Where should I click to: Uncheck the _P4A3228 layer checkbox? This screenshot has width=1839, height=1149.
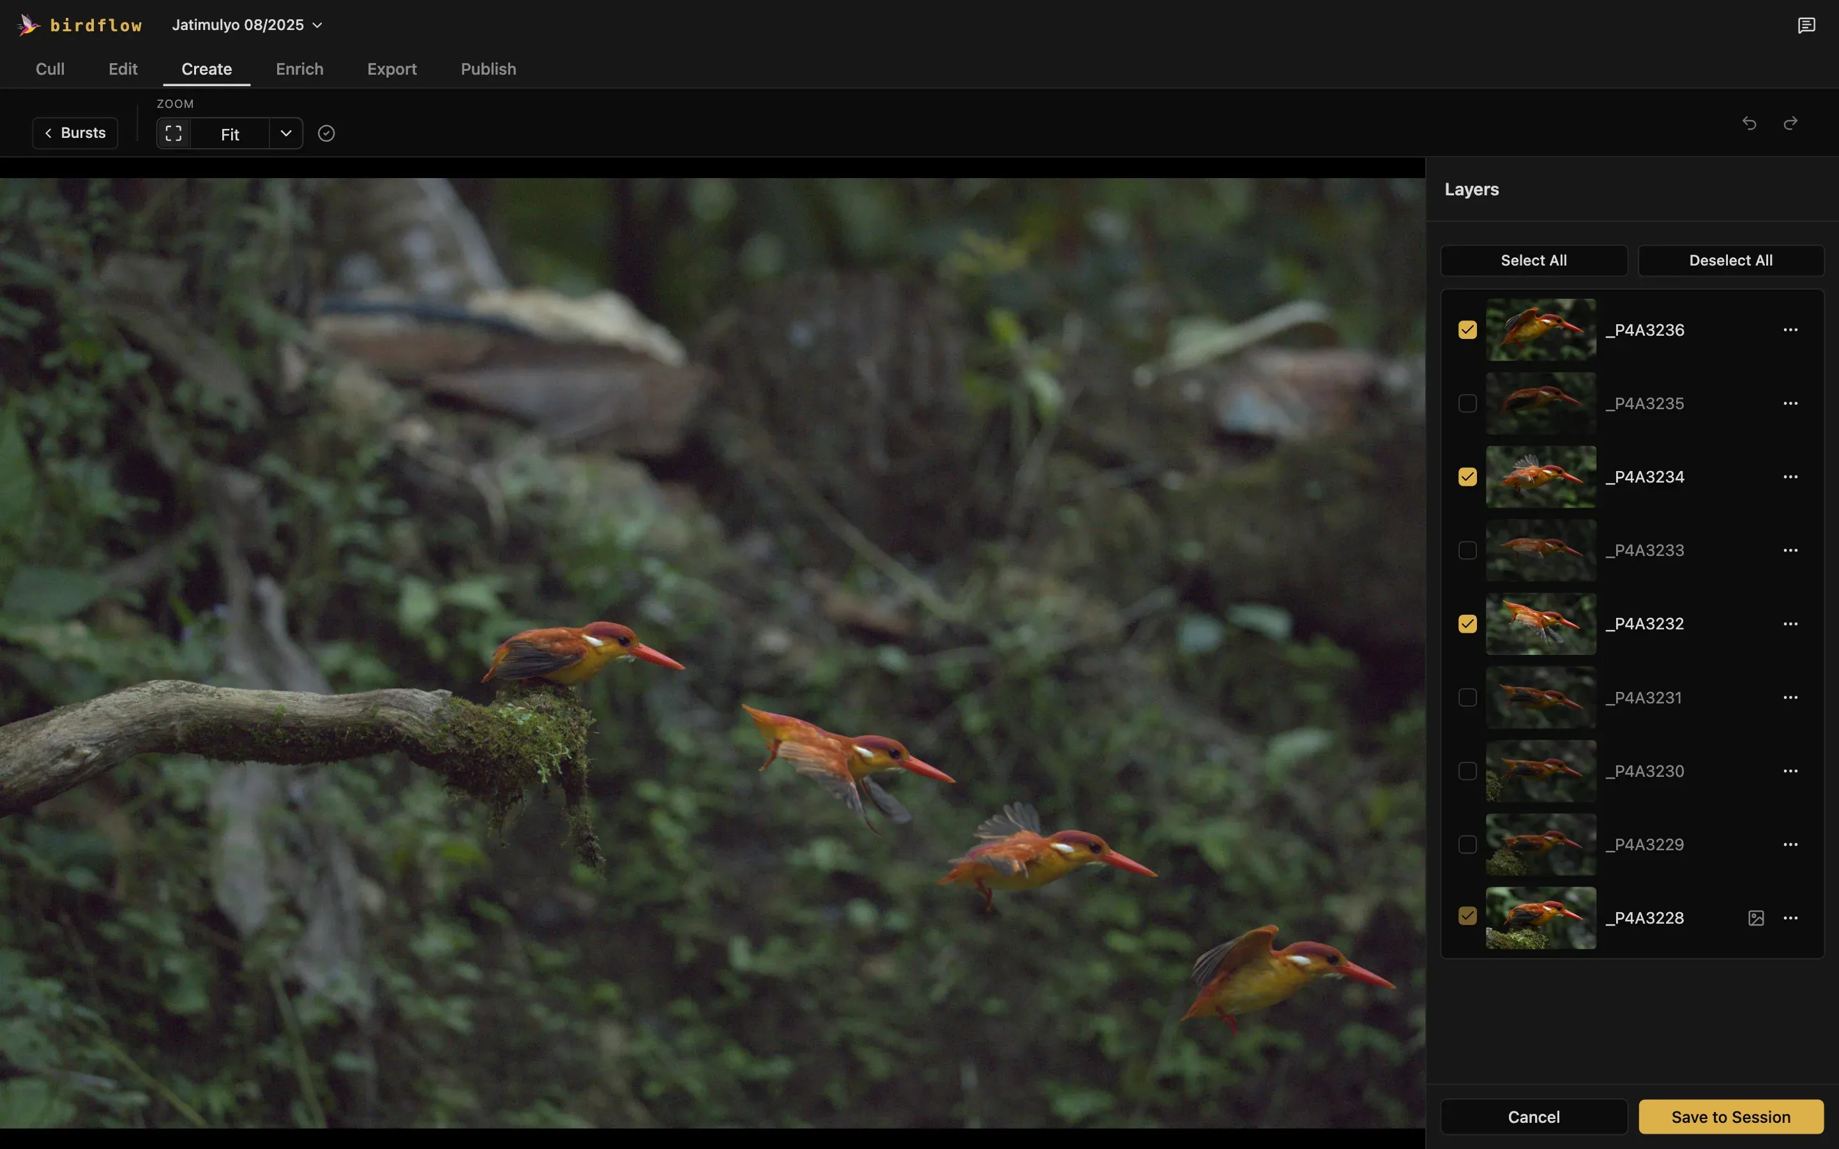(x=1467, y=916)
